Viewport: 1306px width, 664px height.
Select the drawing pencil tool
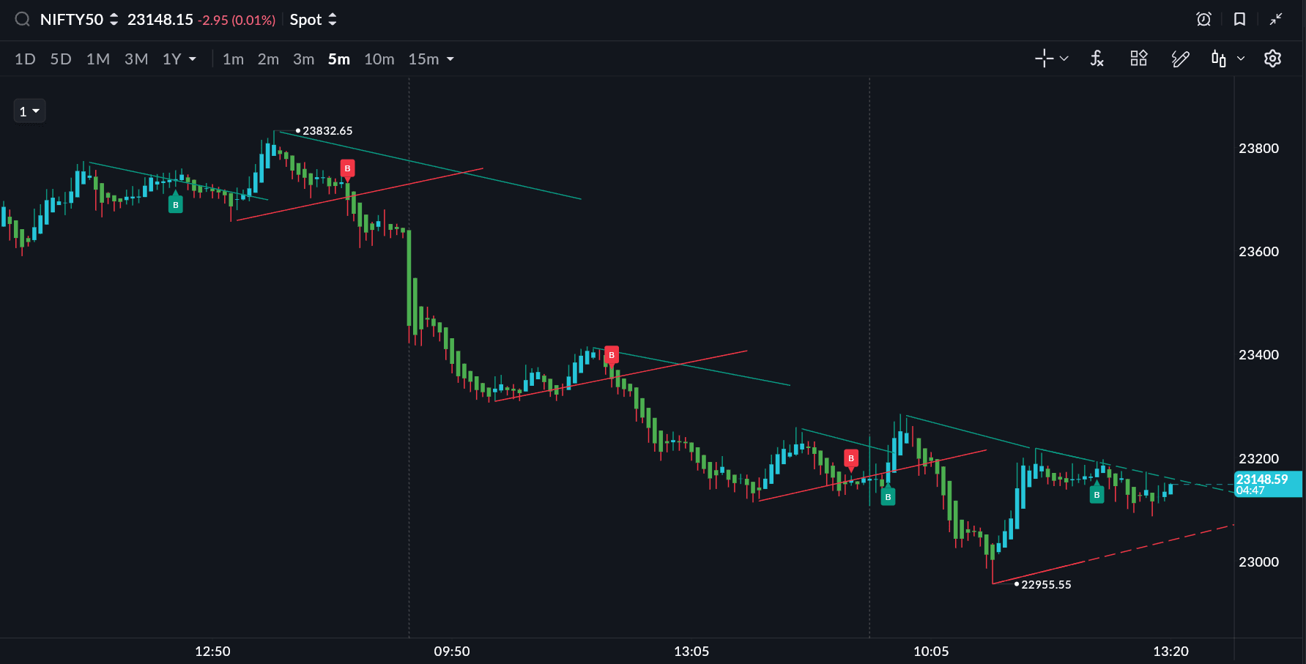point(1180,59)
